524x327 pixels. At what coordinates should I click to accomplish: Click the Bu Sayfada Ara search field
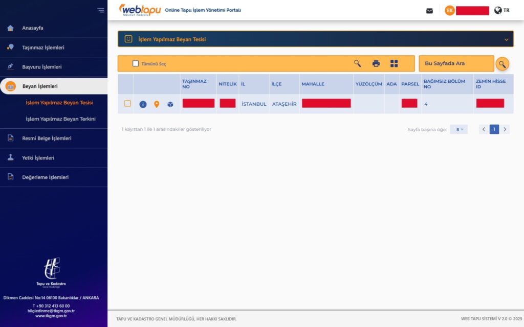[x=455, y=63]
